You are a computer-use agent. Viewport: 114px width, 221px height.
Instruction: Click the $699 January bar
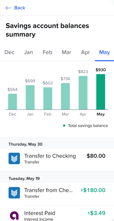point(30,97)
